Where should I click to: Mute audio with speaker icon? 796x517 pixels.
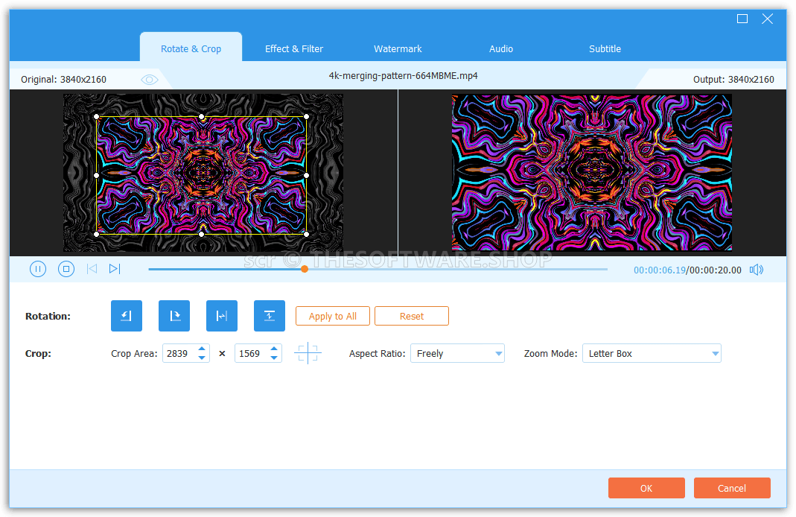tap(757, 270)
